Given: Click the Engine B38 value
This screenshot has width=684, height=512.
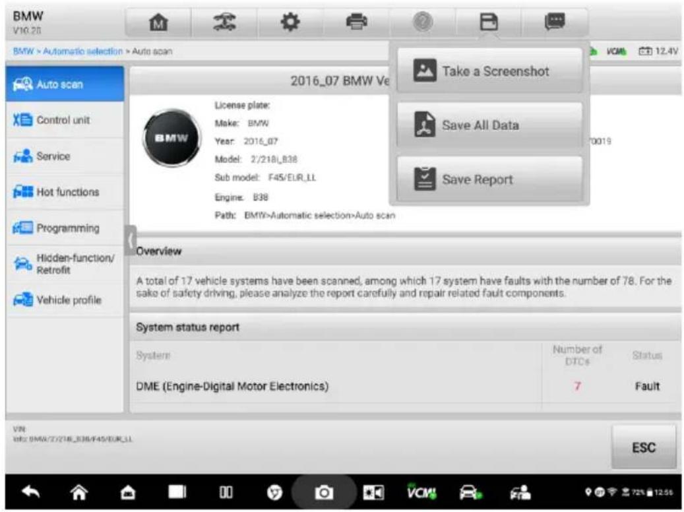Looking at the screenshot, I should tap(261, 197).
